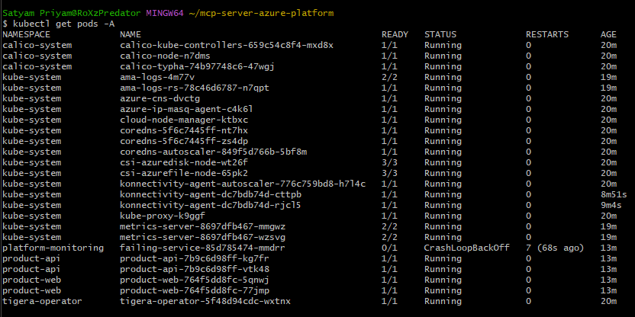Viewport: 635px width, 317px height.
Task: Click pod name konnectivity-agent-dc7bdb74d-cttpb
Action: [x=211, y=195]
